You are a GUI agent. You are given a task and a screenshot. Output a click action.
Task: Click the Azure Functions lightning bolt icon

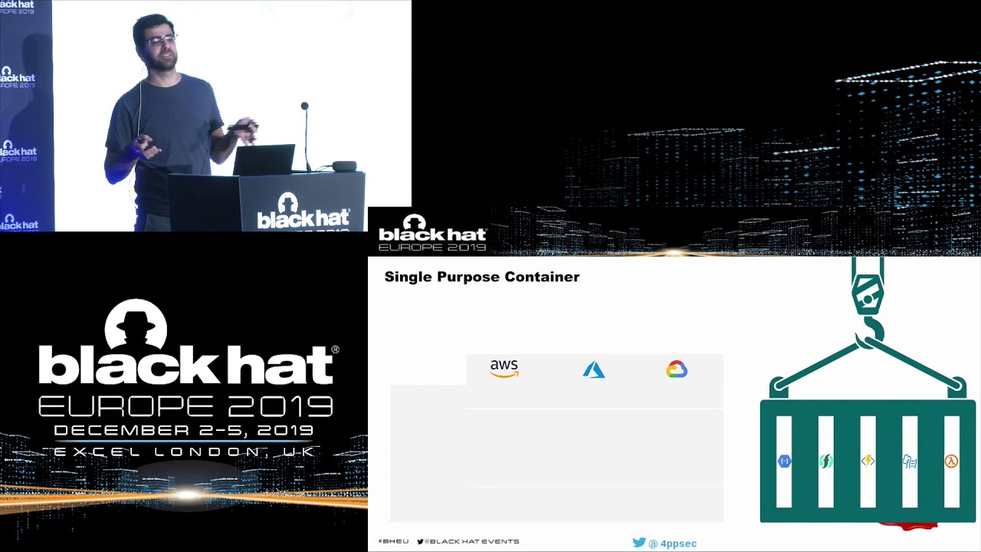click(868, 461)
